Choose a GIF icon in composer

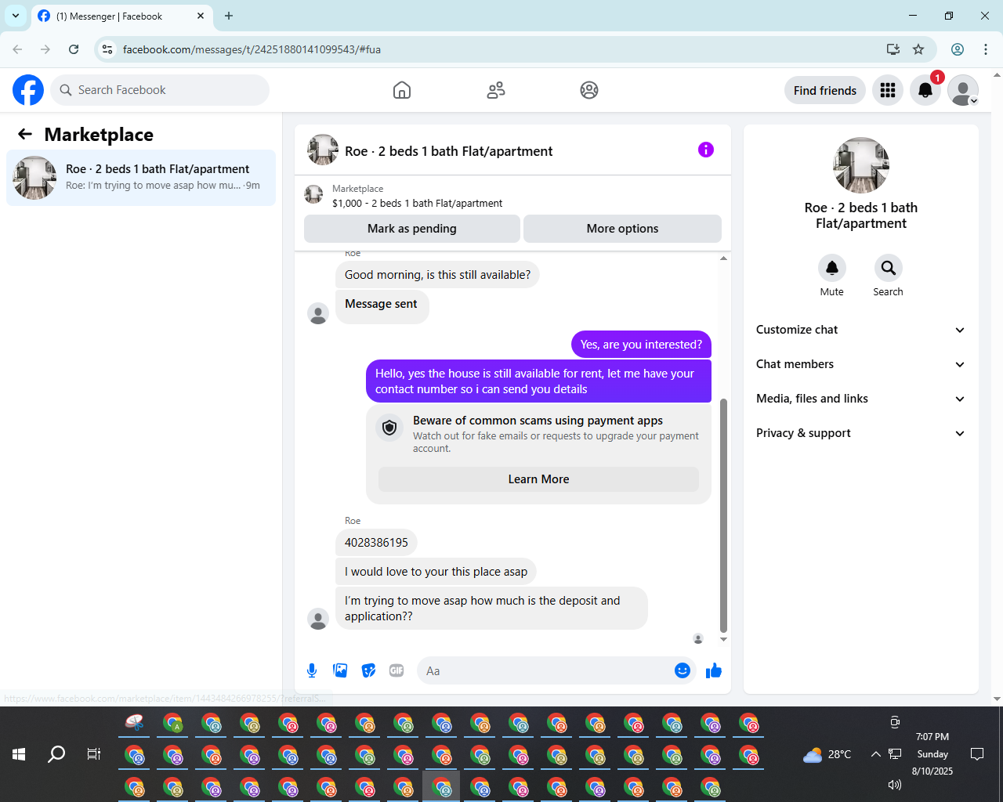pyautogui.click(x=396, y=670)
